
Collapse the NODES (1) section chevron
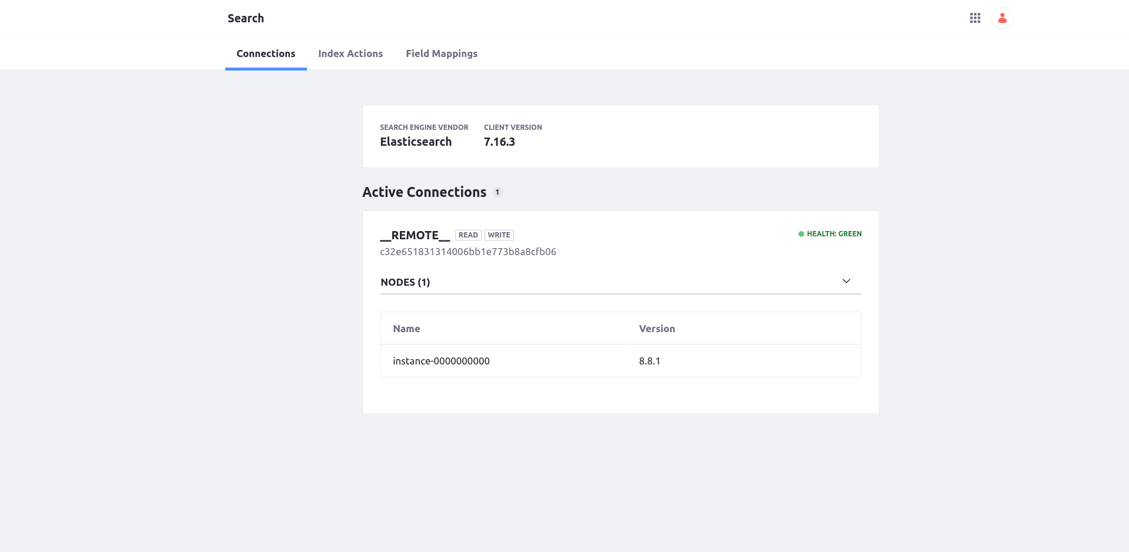coord(846,281)
